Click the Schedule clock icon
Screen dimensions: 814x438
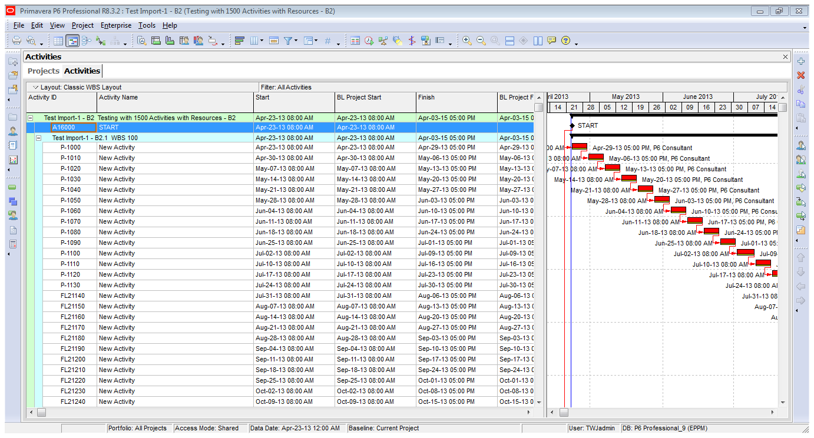369,41
